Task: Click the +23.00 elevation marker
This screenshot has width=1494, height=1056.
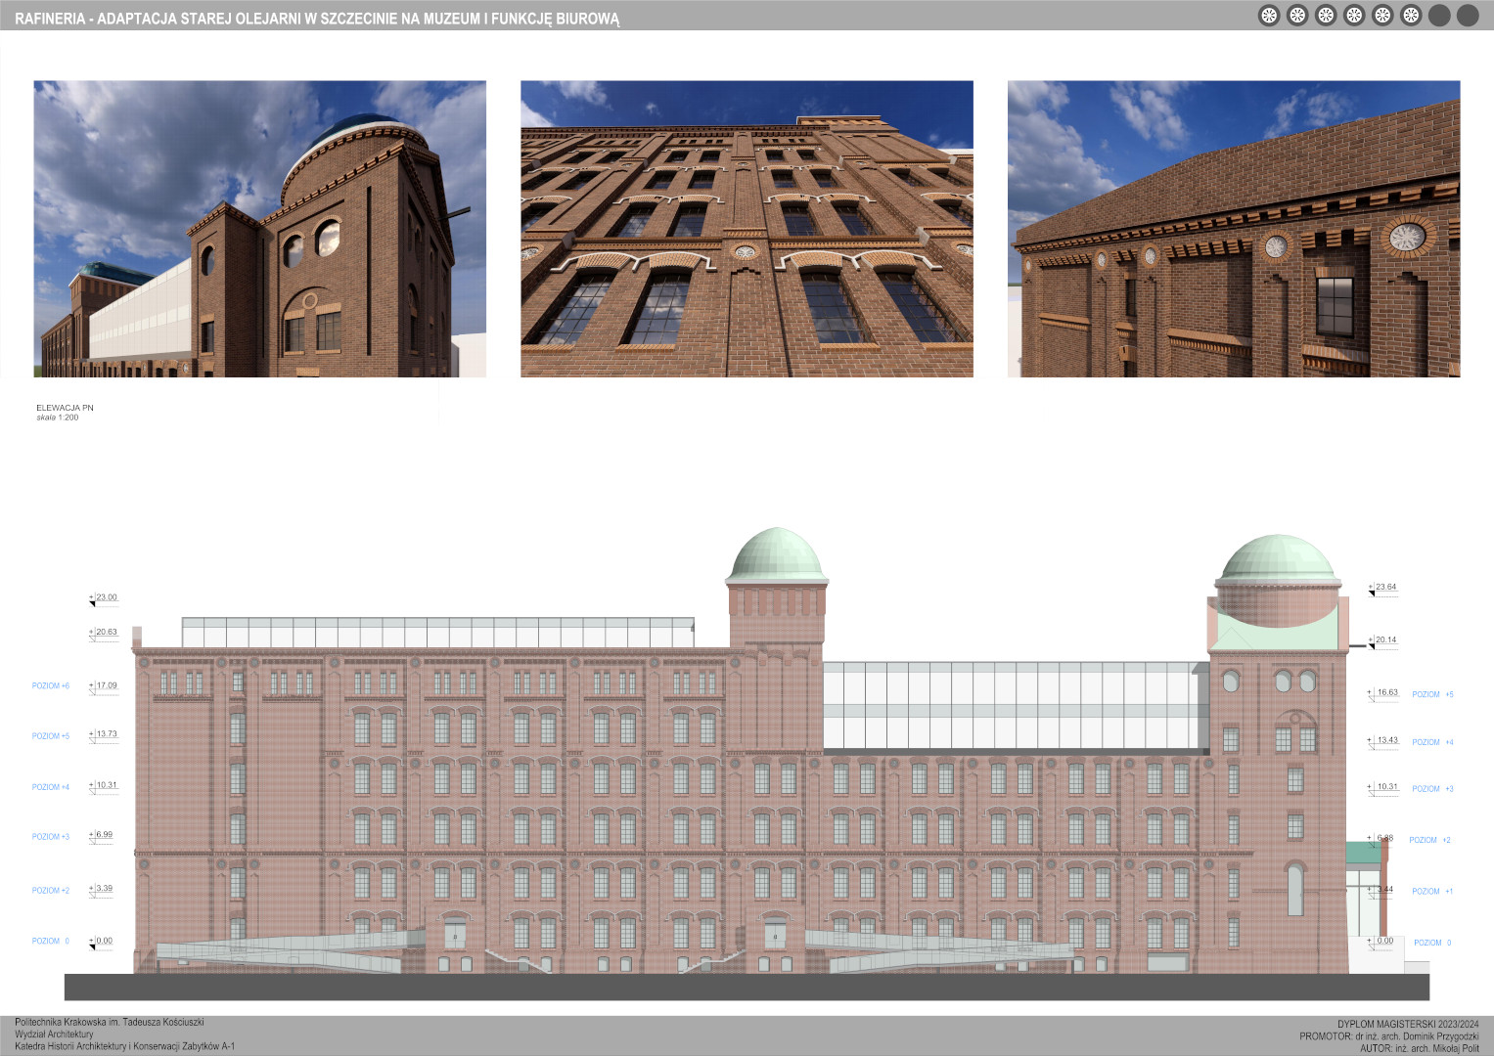Action: point(106,597)
